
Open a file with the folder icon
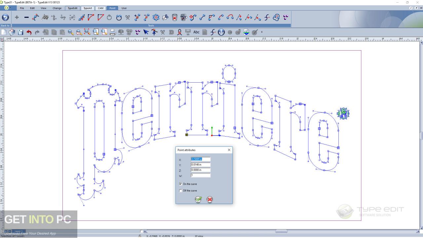pyautogui.click(x=12, y=32)
